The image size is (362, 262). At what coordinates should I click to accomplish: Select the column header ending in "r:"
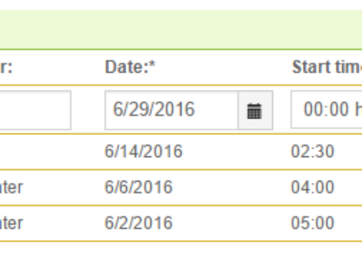pos(6,67)
